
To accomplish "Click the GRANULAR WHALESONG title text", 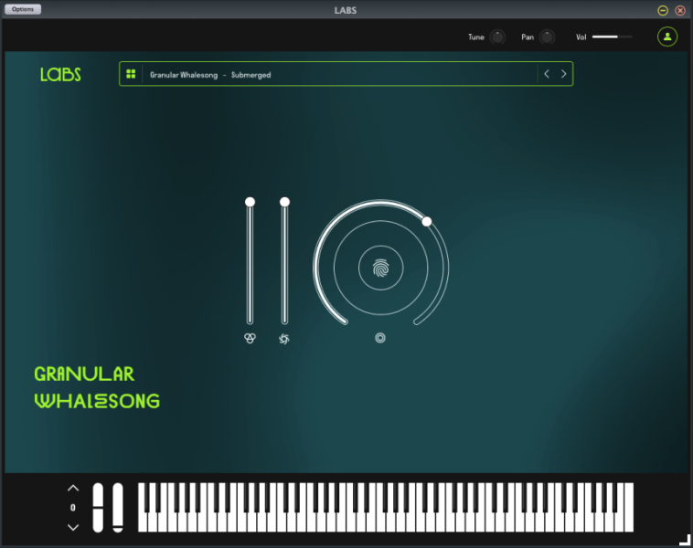I will 97,387.
